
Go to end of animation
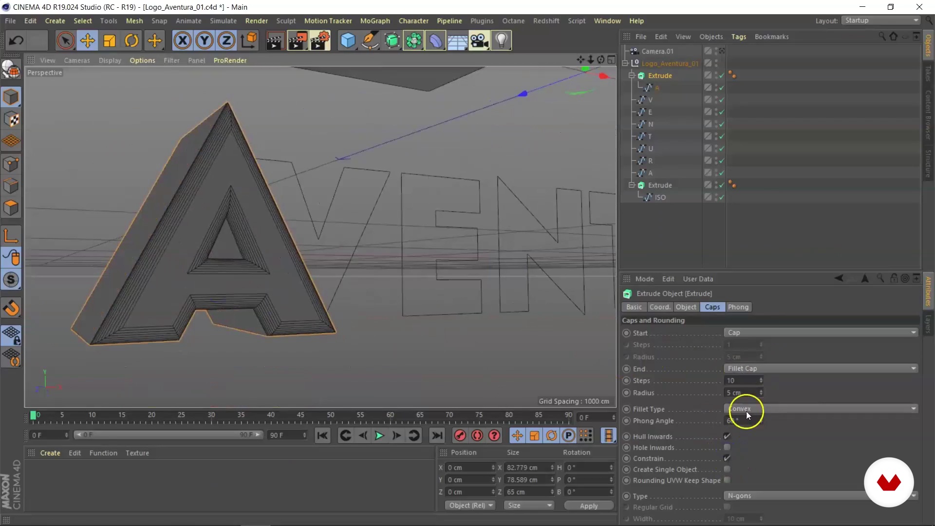pos(437,435)
